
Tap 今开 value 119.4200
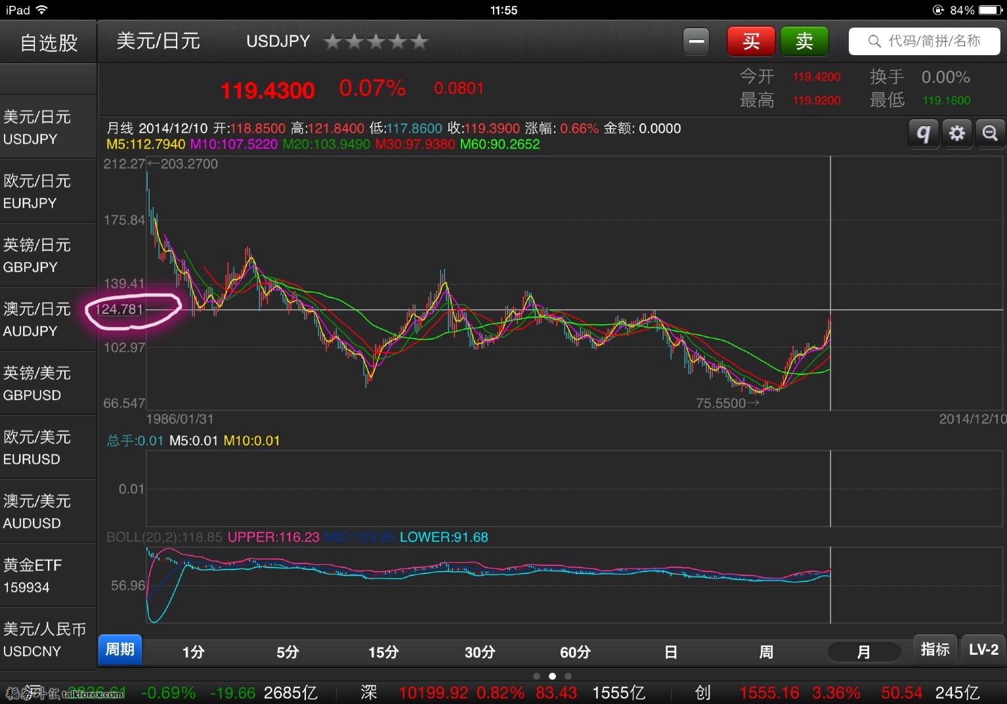pyautogui.click(x=817, y=77)
